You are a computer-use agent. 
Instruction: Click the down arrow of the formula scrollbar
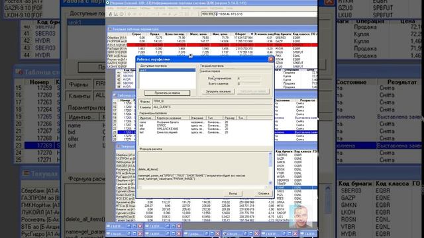[x=270, y=183]
